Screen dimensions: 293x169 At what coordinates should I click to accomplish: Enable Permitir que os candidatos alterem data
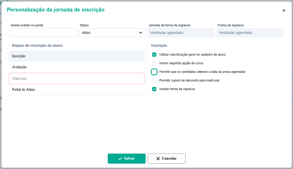154,72
